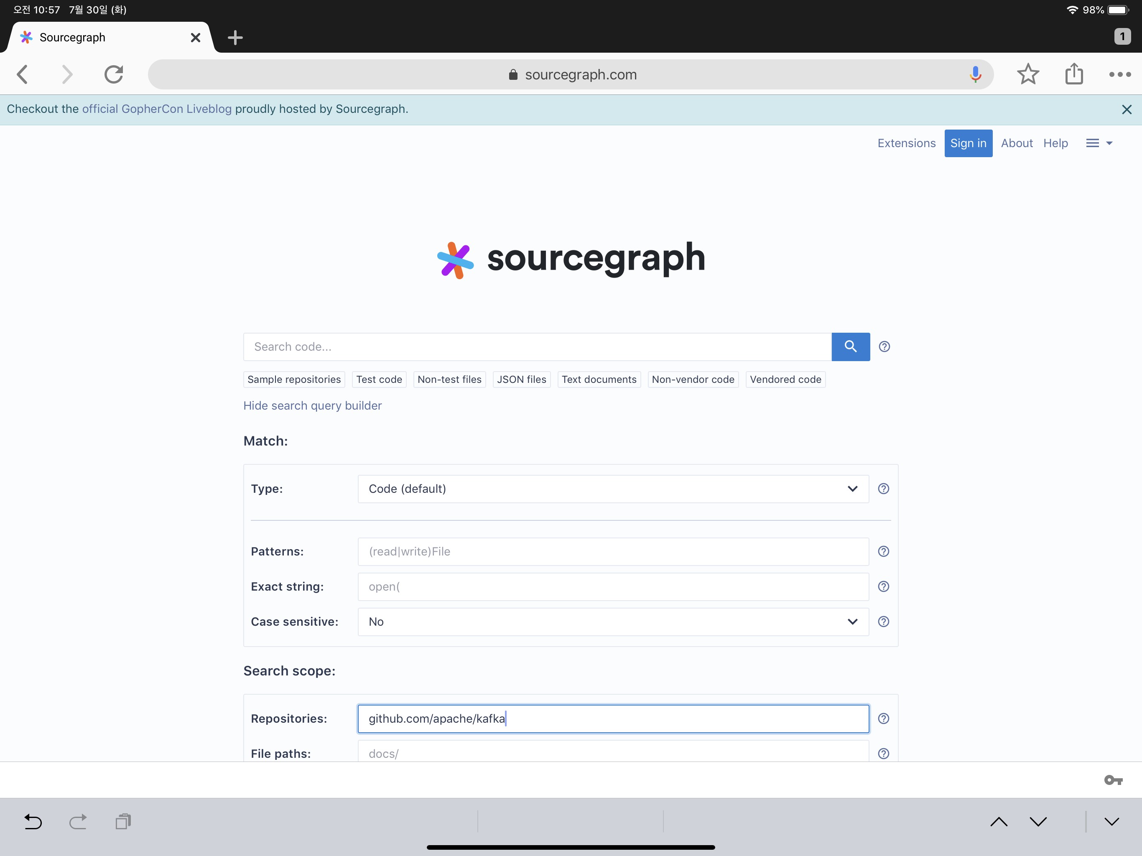Image resolution: width=1142 pixels, height=856 pixels.
Task: Open the share sheet icon
Action: pyautogui.click(x=1073, y=74)
